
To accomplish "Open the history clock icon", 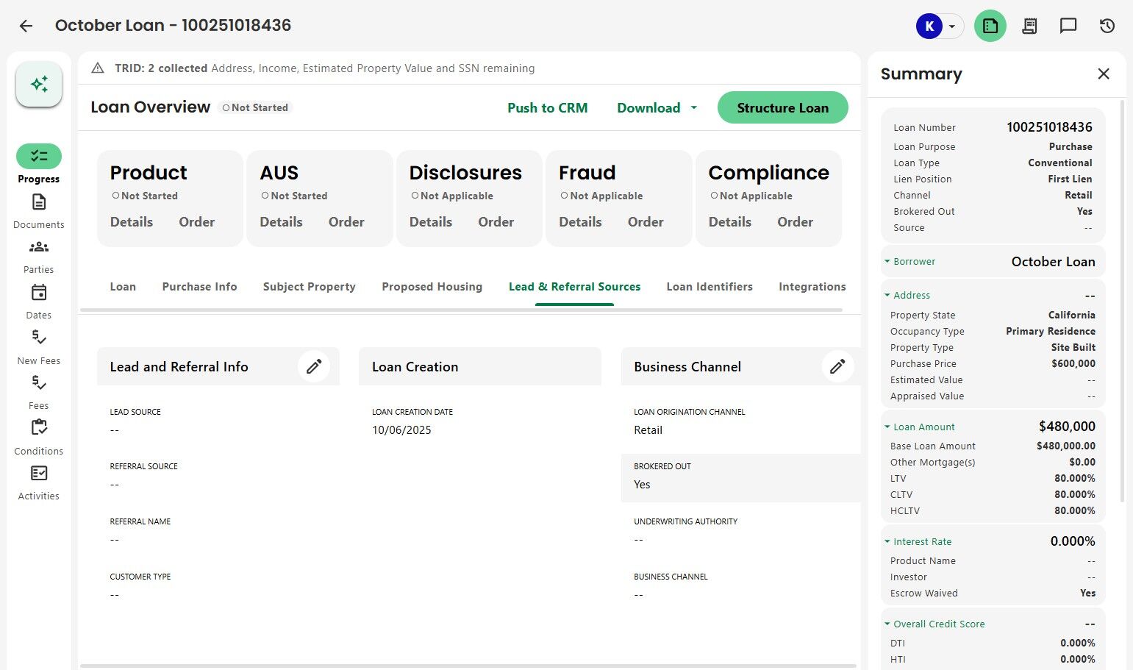I will pos(1107,26).
